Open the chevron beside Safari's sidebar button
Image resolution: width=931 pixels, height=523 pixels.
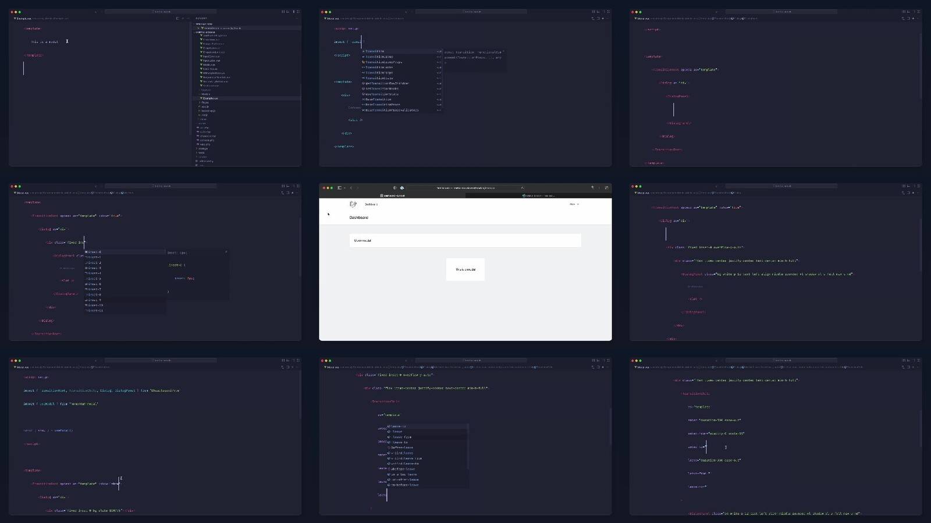click(344, 188)
